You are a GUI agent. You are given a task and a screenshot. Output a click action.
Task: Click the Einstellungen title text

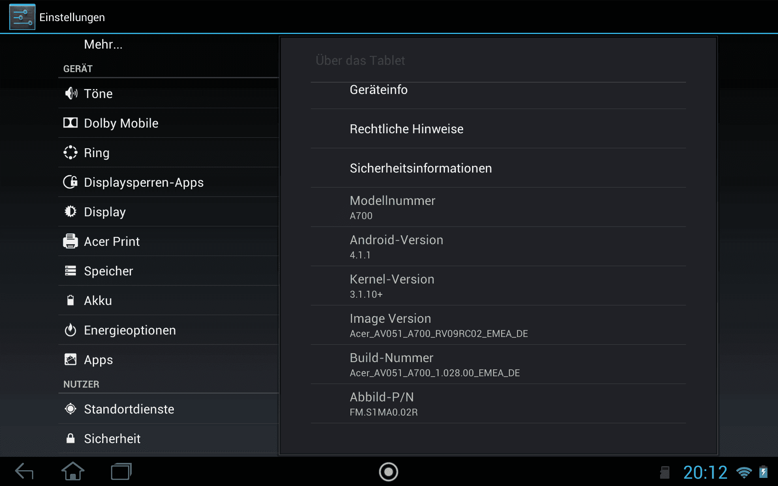[72, 17]
